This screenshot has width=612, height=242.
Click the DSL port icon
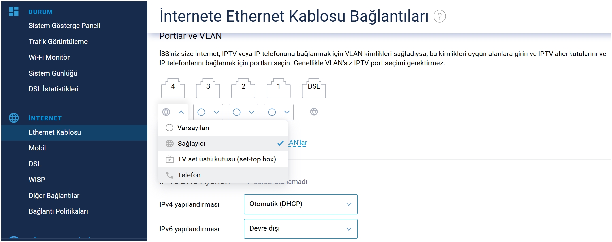point(314,88)
